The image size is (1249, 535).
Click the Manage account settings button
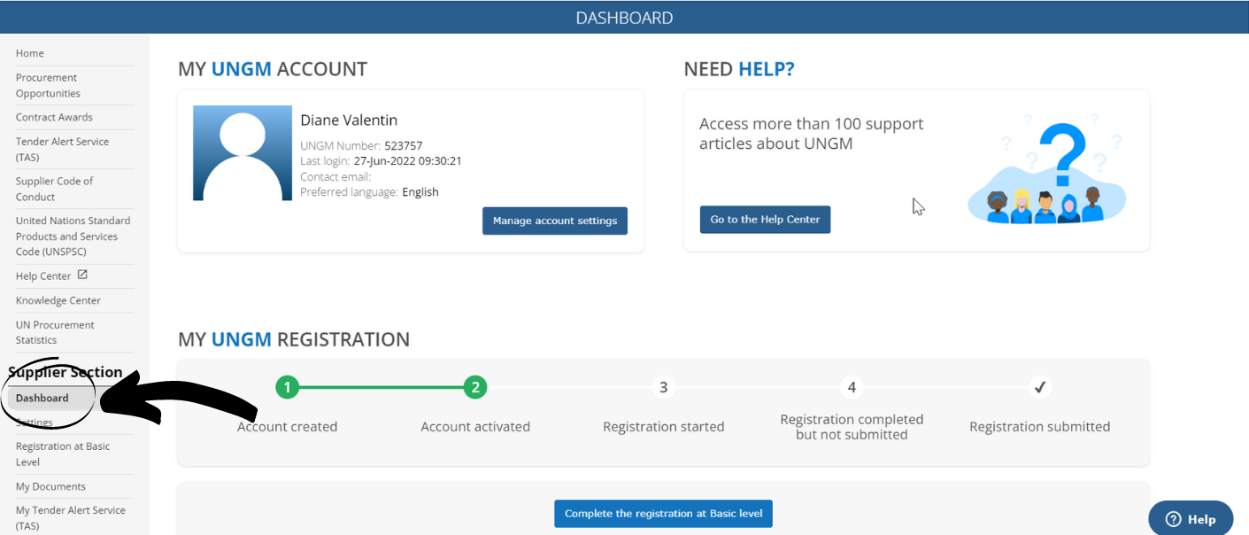point(555,221)
